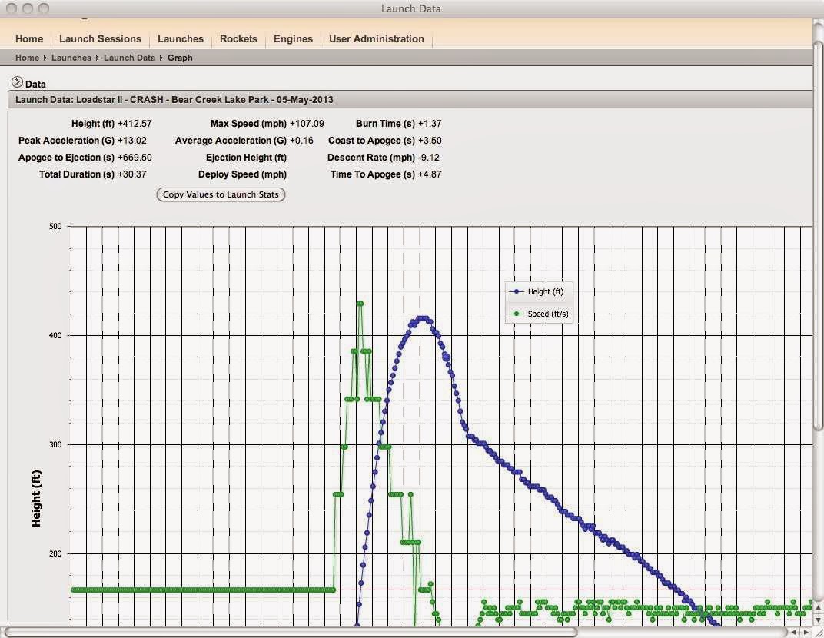Click the Speed (ft/s) legend entry

click(x=540, y=314)
